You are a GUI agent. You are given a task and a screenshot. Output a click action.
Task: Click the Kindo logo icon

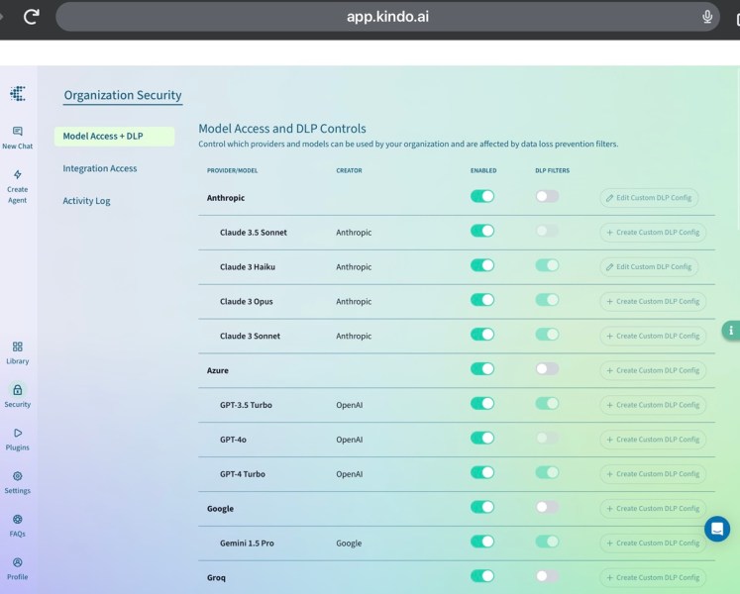point(18,93)
